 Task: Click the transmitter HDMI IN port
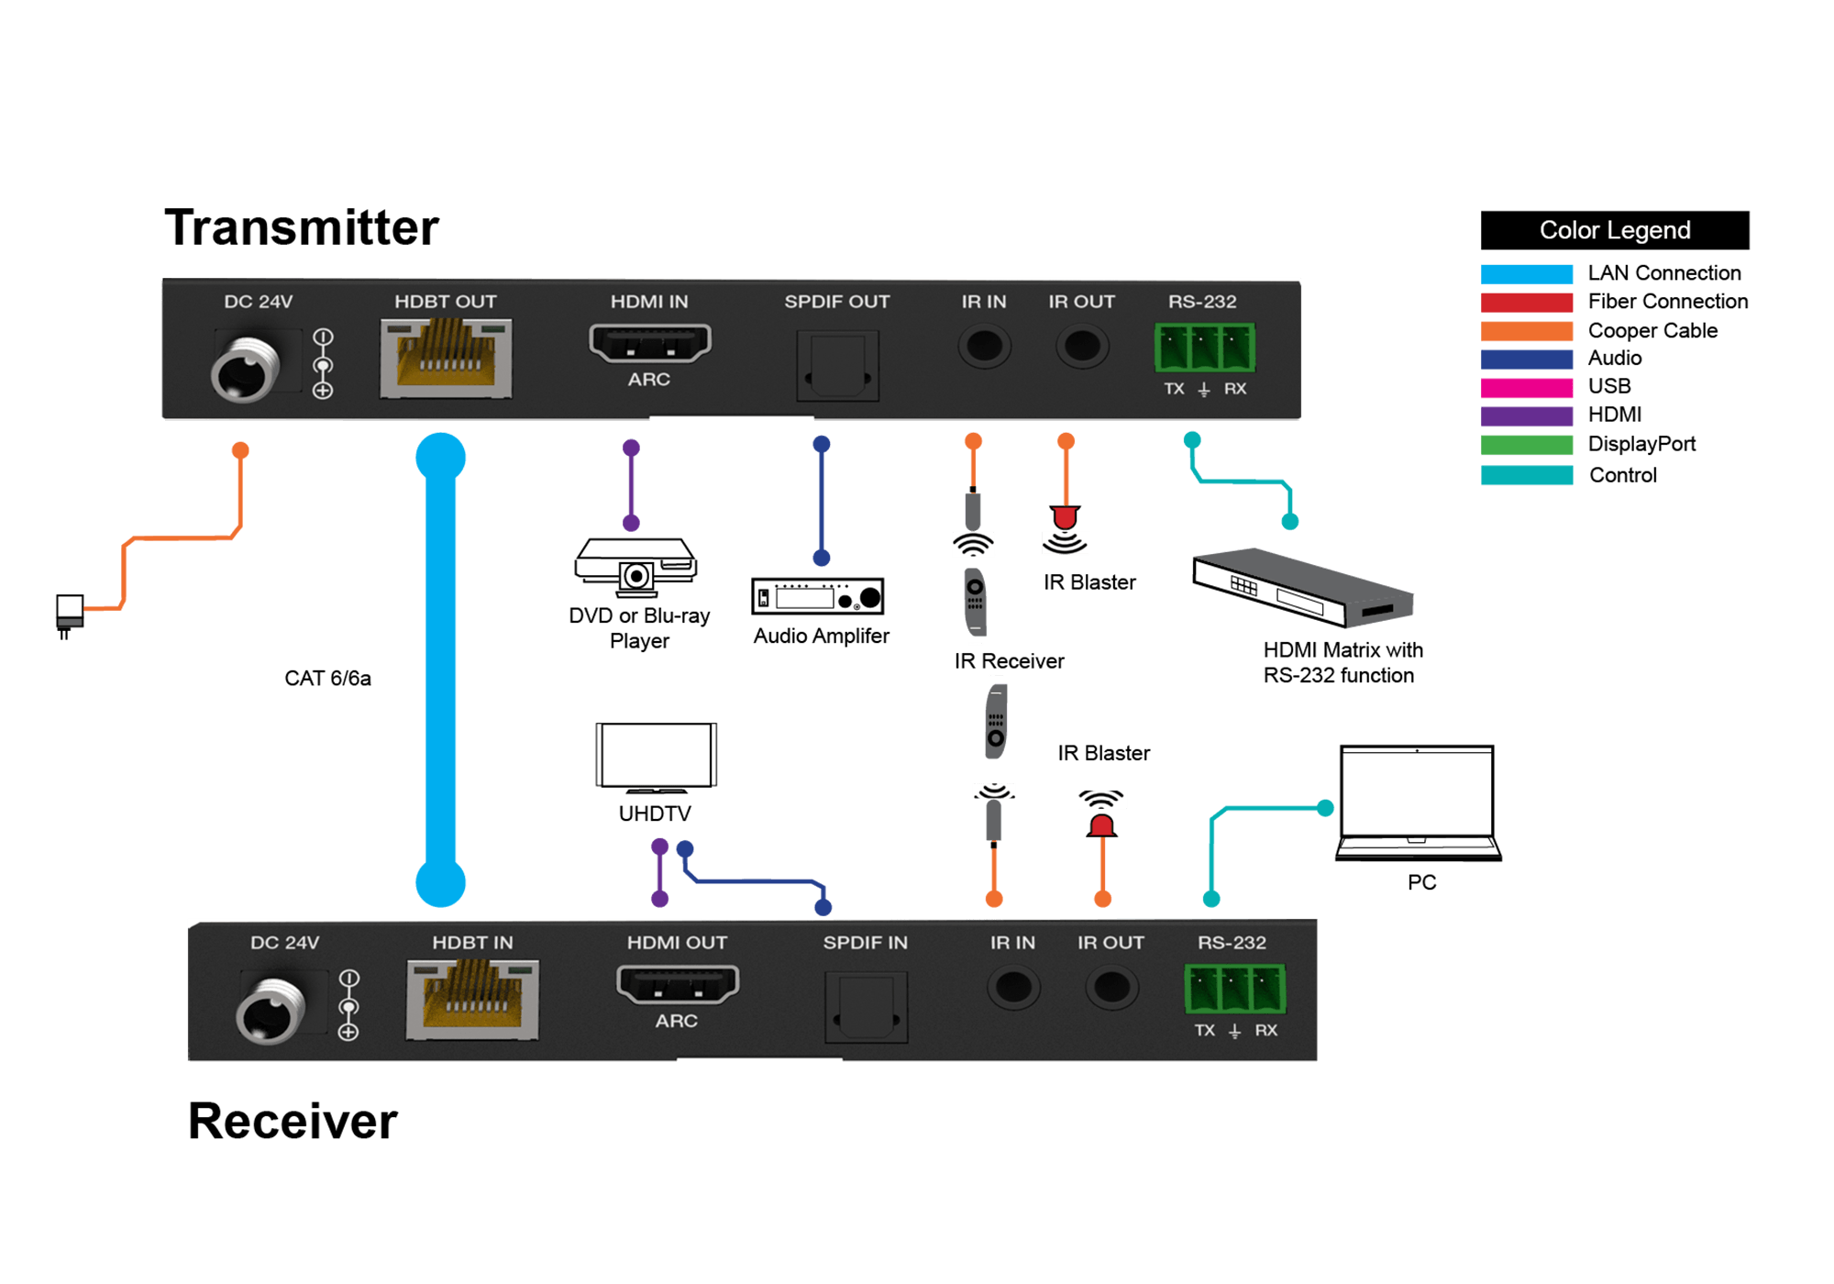tap(649, 344)
